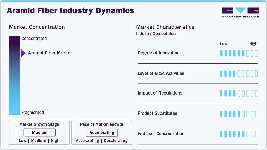Click the Impact of Regulations rating bars
This screenshot has width=267, height=150.
click(239, 93)
